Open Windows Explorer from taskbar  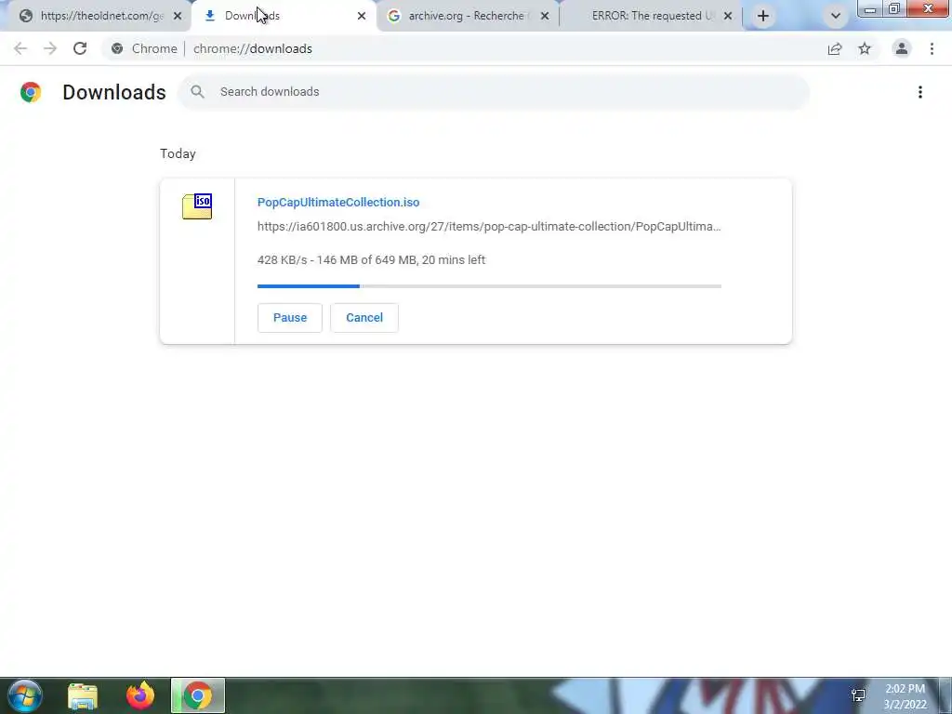pyautogui.click(x=83, y=695)
